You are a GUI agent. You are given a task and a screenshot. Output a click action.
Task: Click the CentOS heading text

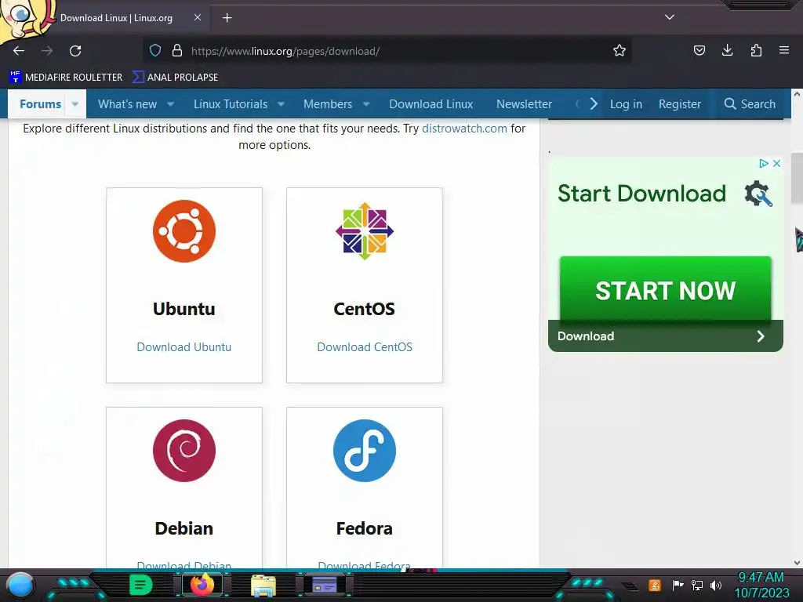364,309
